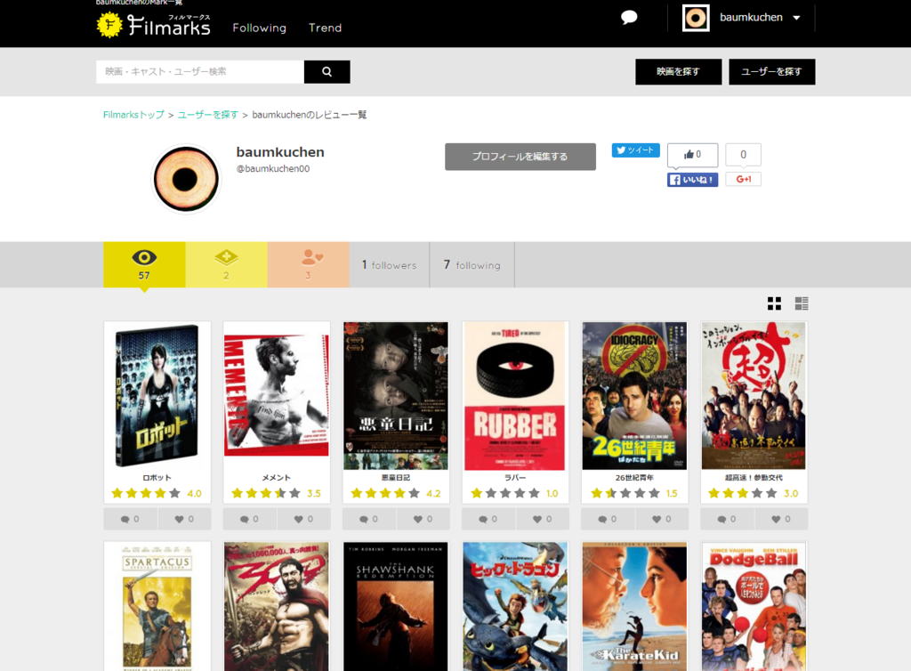Screen dimensions: 911x671
Task: Click the 1.0 star rating of ラバー
Action: pyautogui.click(x=515, y=493)
